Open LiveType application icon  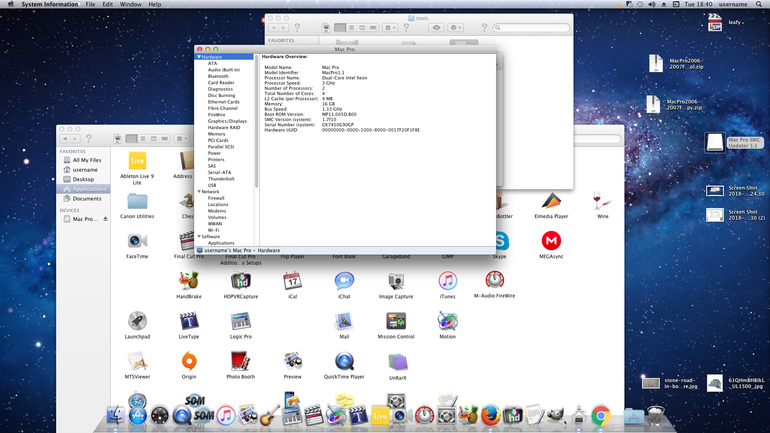(x=189, y=321)
